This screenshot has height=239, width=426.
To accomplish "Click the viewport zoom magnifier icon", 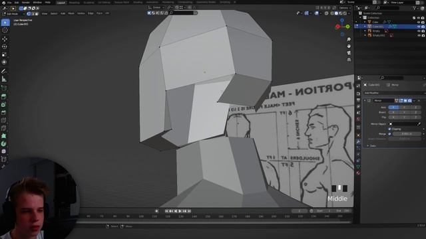I will (349, 40).
